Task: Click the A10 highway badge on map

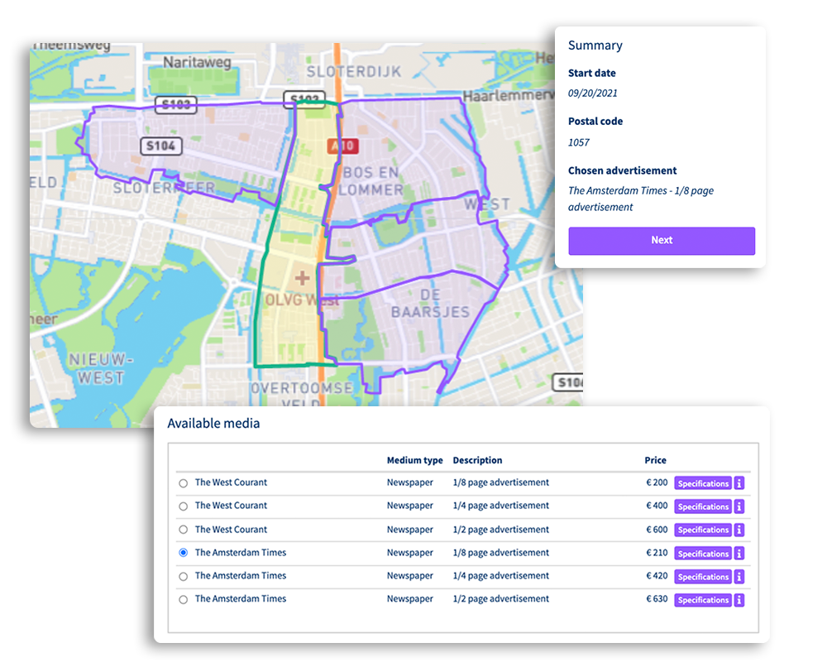Action: pyautogui.click(x=343, y=146)
